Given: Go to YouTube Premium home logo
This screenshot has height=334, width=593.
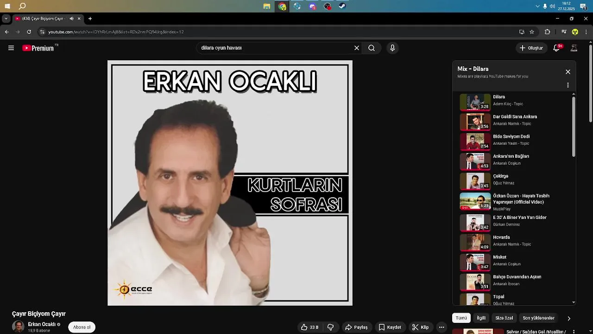Looking at the screenshot, I should pos(38,48).
